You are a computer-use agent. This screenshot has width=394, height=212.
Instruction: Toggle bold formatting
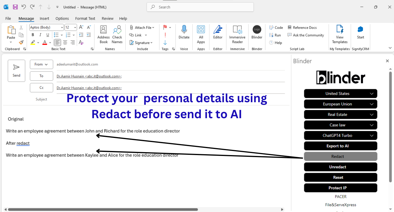(x=33, y=35)
